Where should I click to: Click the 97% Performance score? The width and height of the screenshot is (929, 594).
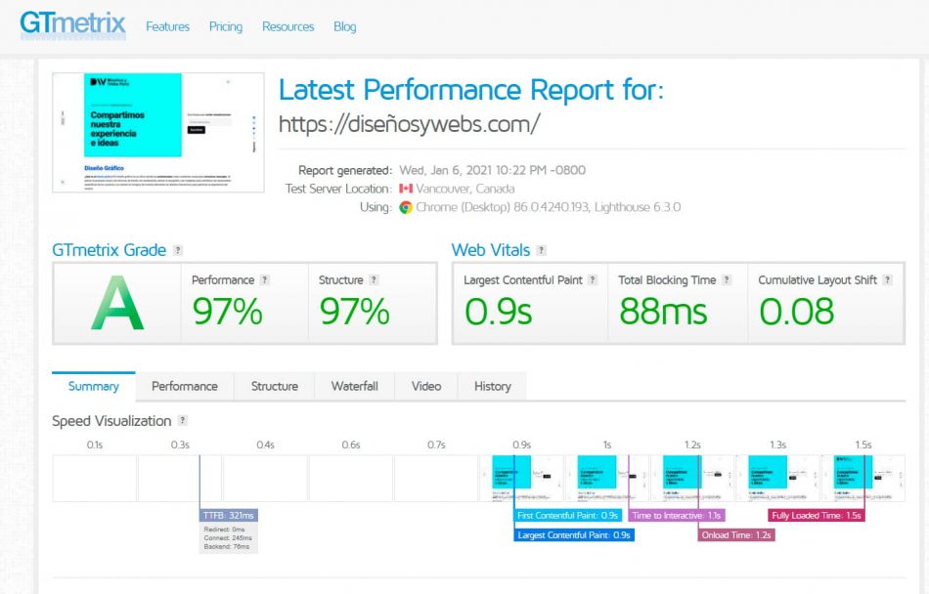click(x=228, y=312)
